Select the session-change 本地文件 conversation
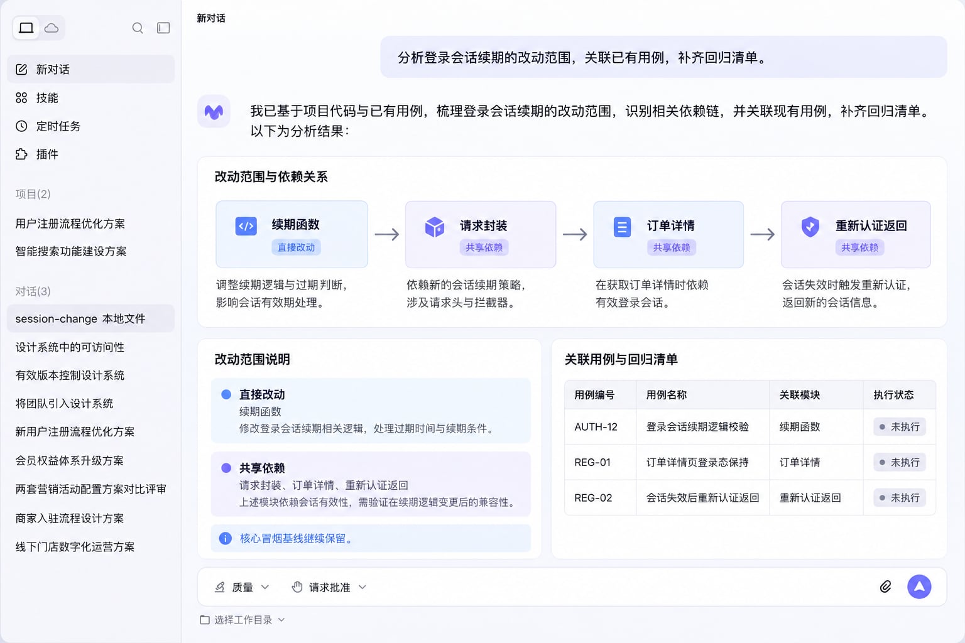 [x=91, y=318]
